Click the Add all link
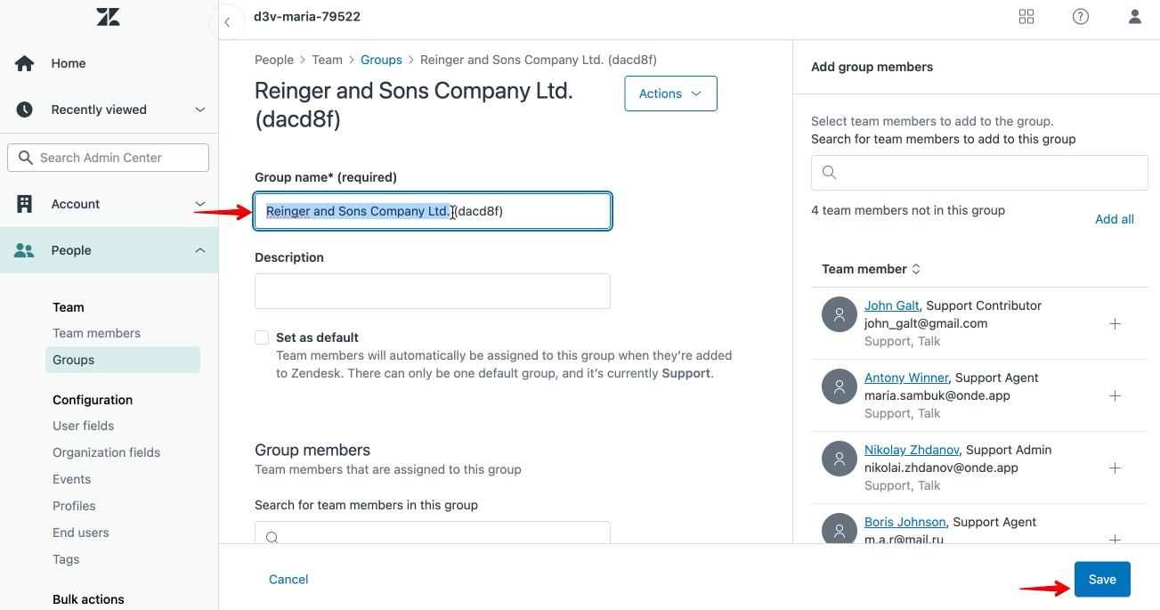Image resolution: width=1160 pixels, height=610 pixels. coord(1114,219)
